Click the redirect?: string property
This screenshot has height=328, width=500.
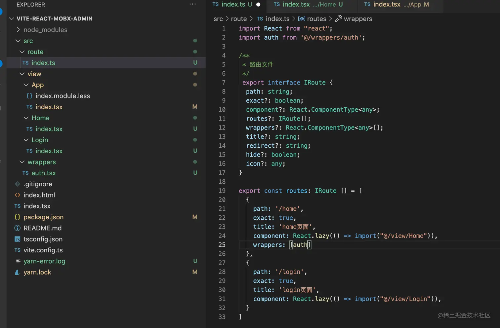[x=278, y=146]
